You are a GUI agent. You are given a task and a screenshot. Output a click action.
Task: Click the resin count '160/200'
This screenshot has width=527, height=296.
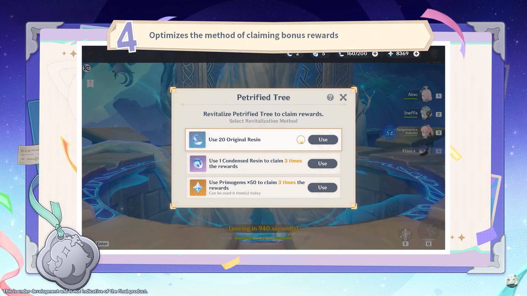pyautogui.click(x=357, y=54)
